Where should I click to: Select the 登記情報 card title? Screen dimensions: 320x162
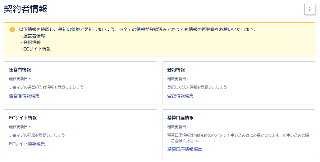click(x=176, y=70)
